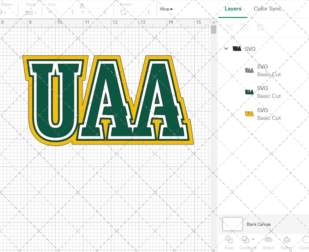Click the canvas vertical scrollbar thumb
Viewport: 309px width, 252px height.
point(214,30)
